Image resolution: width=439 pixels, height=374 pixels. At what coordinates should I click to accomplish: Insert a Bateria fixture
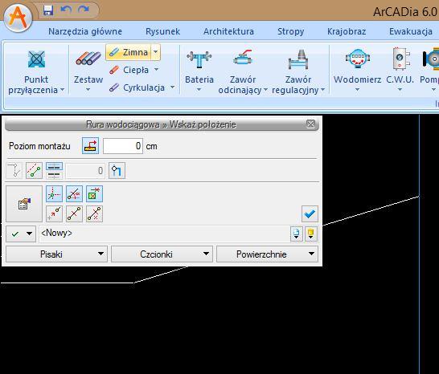199,71
